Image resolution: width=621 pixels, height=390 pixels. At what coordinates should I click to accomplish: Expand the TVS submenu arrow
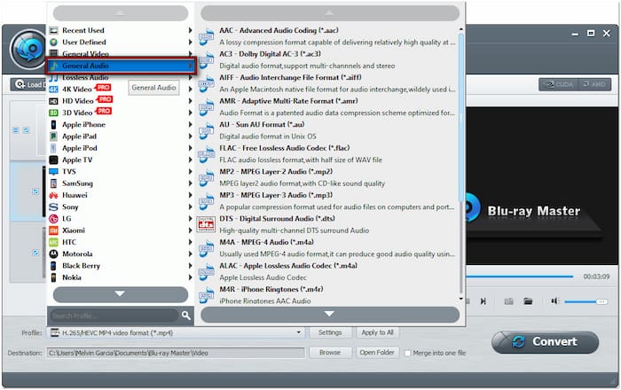(190, 172)
